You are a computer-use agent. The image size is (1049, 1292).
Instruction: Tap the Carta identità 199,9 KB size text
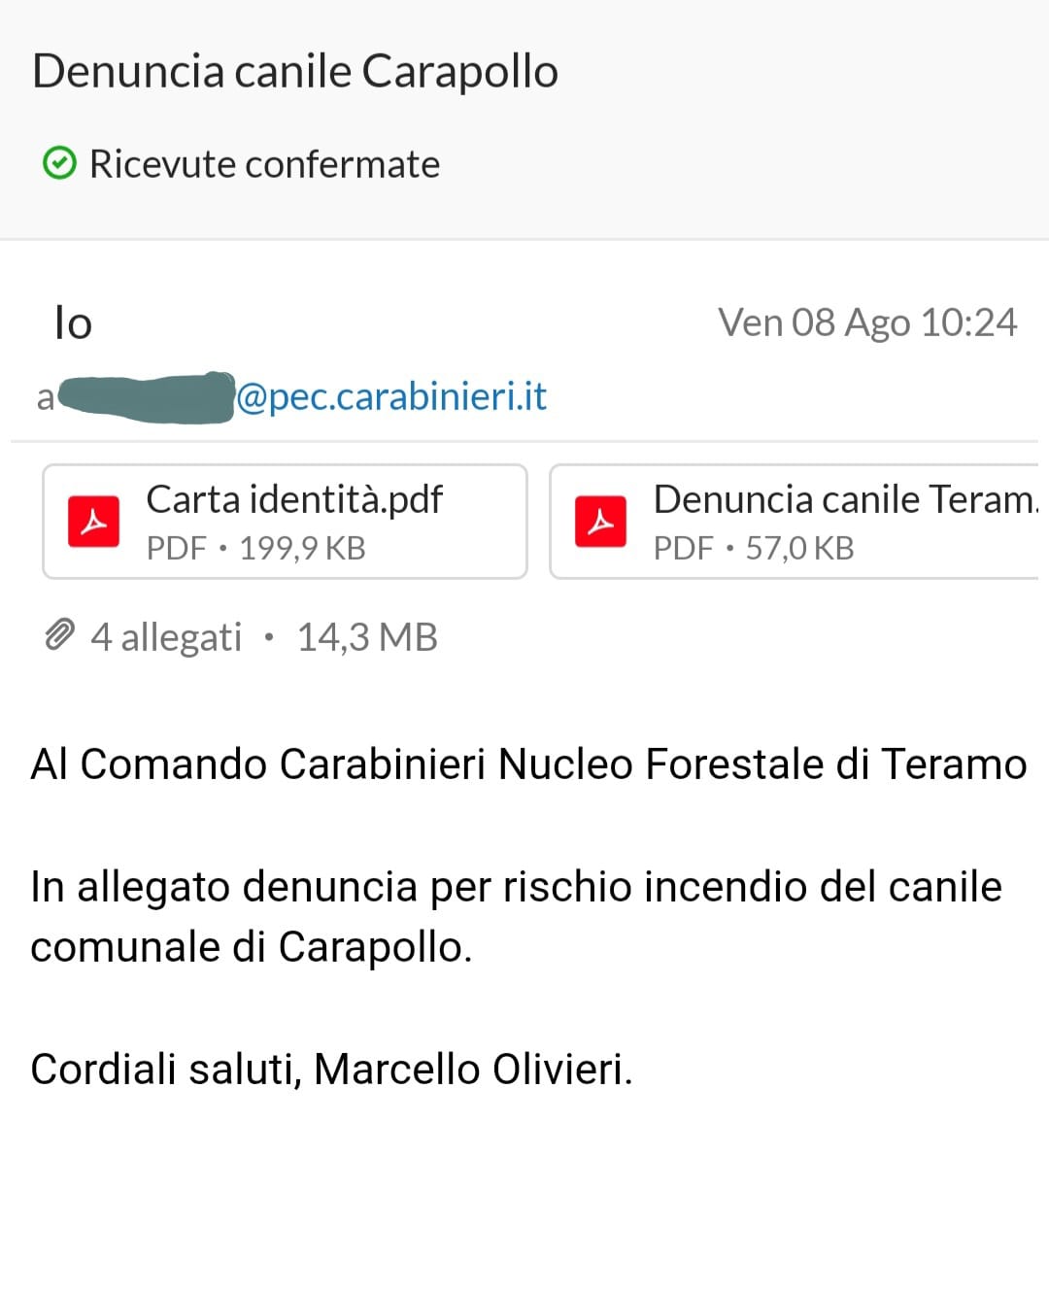pyautogui.click(x=302, y=548)
